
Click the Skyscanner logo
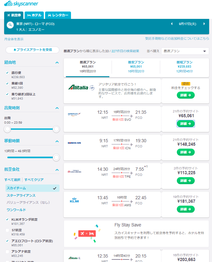point(21,4)
